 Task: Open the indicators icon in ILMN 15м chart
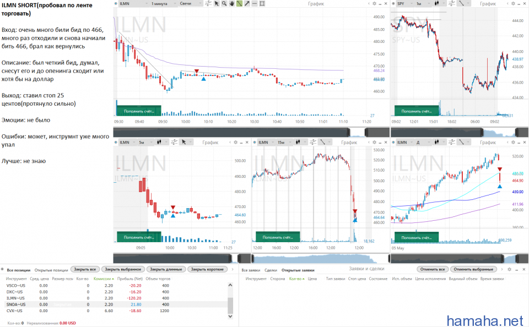point(313,142)
